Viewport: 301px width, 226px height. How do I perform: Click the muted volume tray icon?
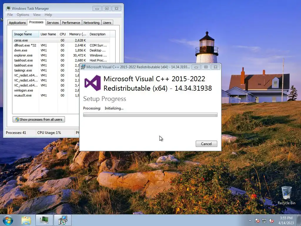click(271, 220)
